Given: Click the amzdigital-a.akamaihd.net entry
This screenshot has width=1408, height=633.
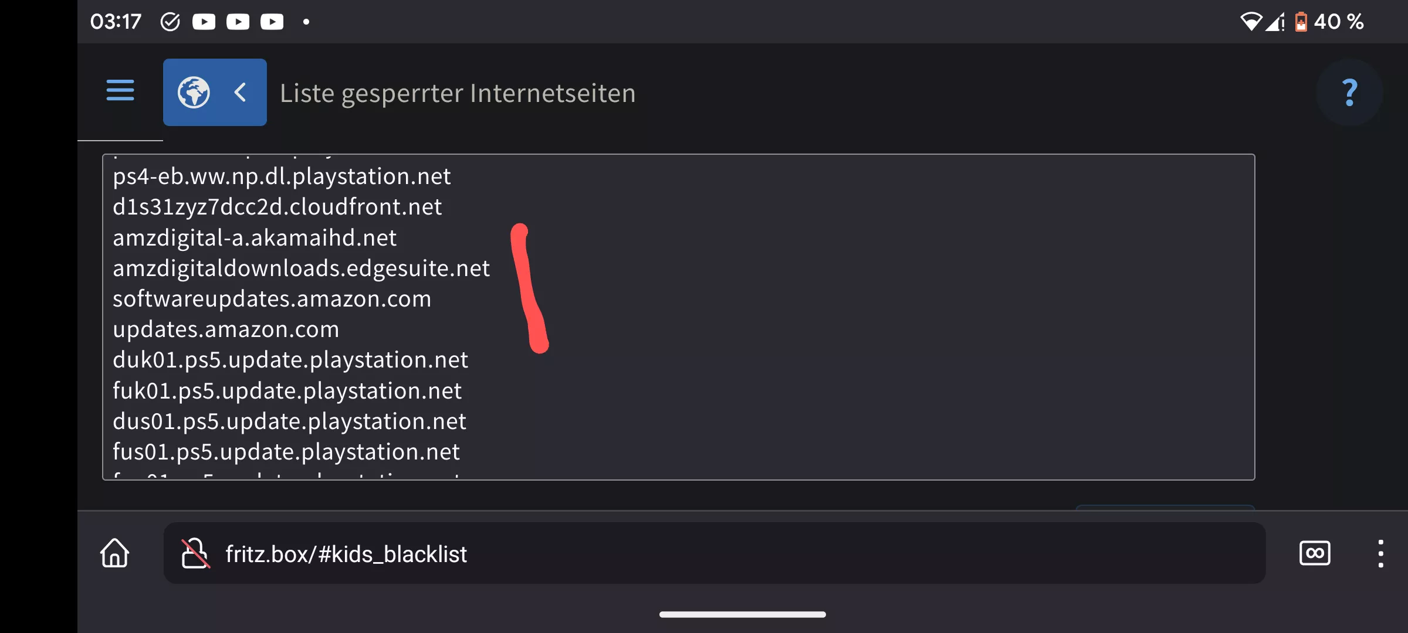Looking at the screenshot, I should (255, 238).
